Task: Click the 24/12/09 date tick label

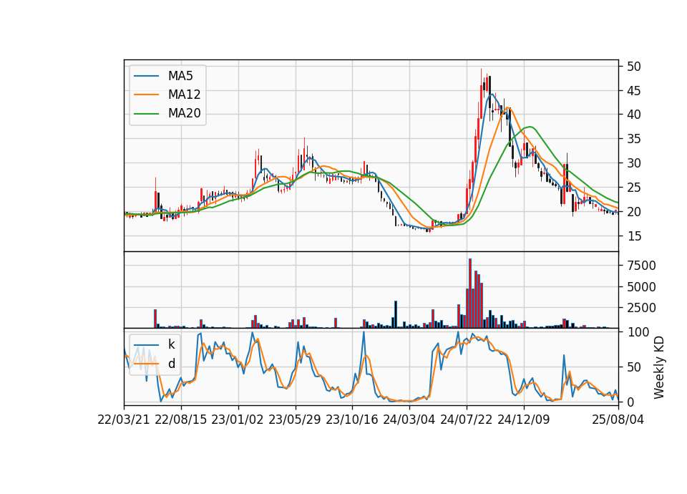Action: pos(524,420)
